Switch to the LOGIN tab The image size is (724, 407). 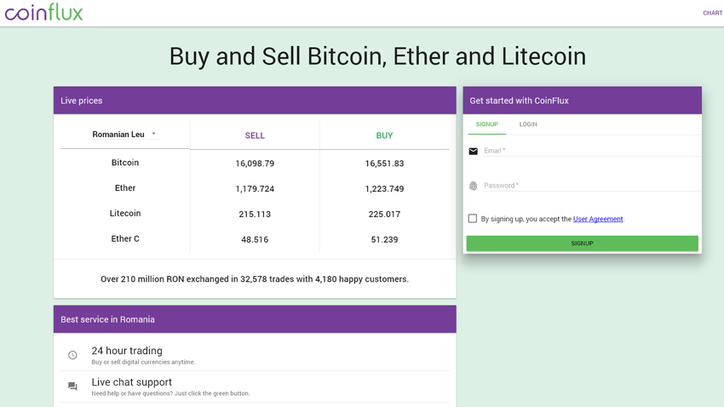tap(528, 124)
